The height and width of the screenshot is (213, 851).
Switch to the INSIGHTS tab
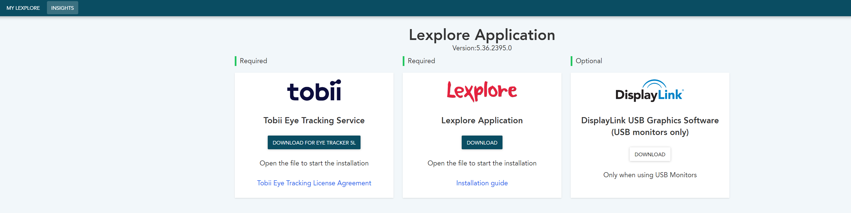[62, 8]
